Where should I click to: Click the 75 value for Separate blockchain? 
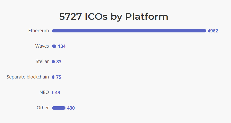(59, 77)
